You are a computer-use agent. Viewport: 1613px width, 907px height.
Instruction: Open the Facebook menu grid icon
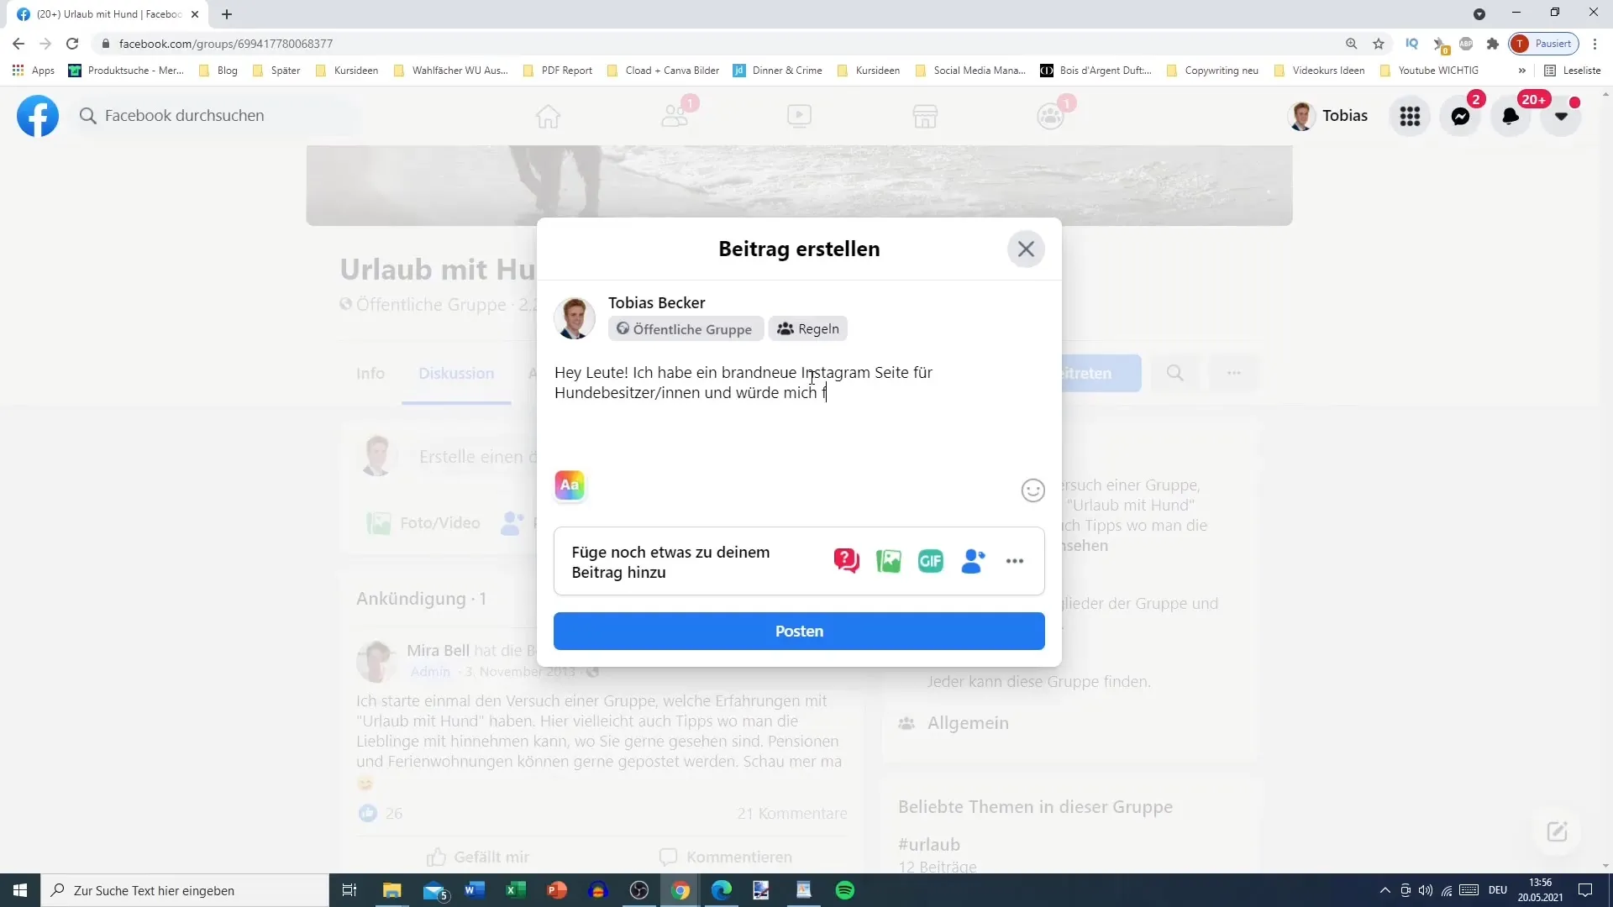pos(1410,116)
